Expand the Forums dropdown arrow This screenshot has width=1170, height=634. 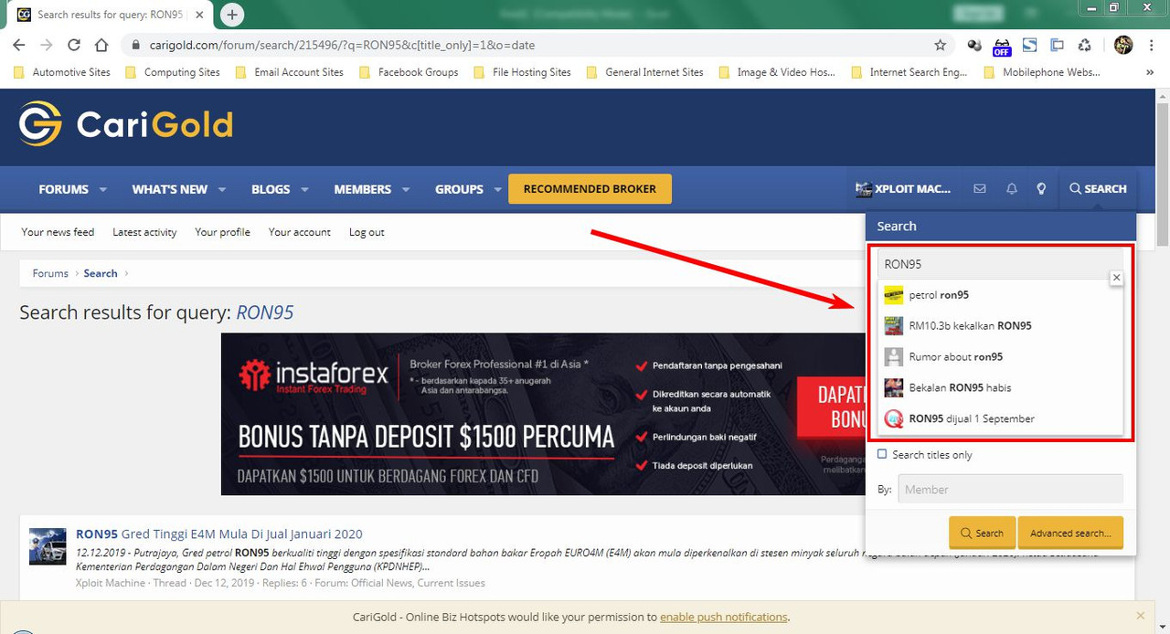click(x=103, y=189)
